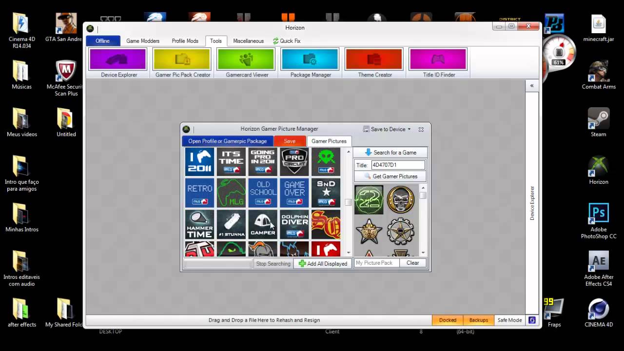Collapse the Device Explorer side panel chevron
This screenshot has height=351, width=624.
click(532, 86)
